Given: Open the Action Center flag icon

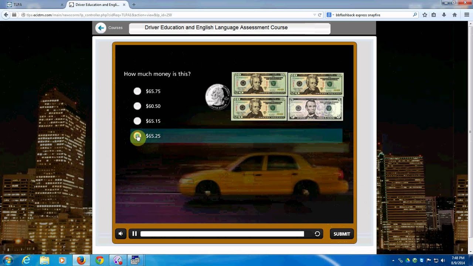Looking at the screenshot, I should pos(429,260).
